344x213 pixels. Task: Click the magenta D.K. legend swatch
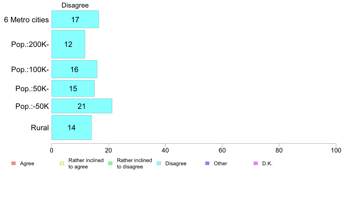coord(255,164)
